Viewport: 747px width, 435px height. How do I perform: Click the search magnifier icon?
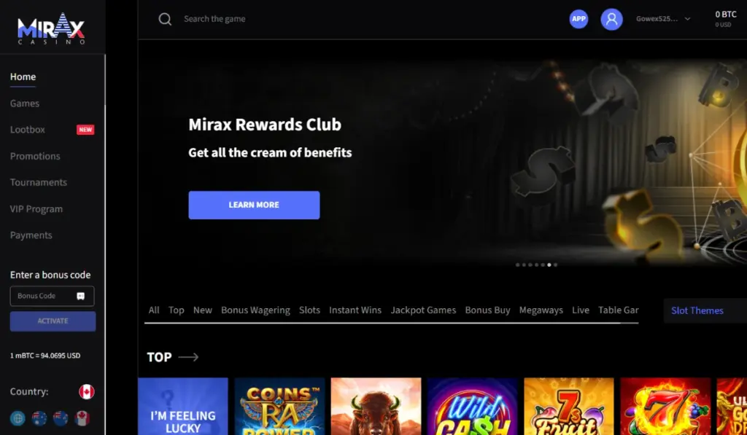(165, 19)
